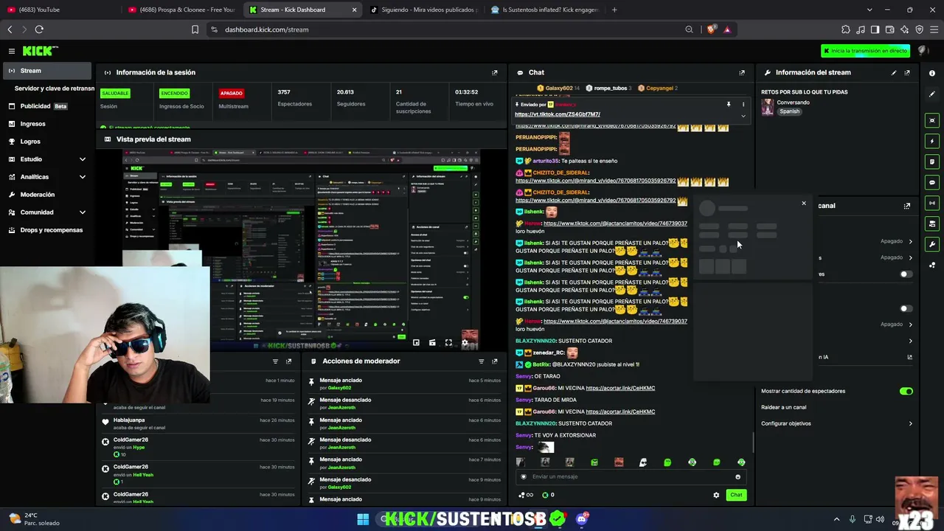Open the weather widget showing 24°C
This screenshot has height=531, width=944.
pos(33,519)
